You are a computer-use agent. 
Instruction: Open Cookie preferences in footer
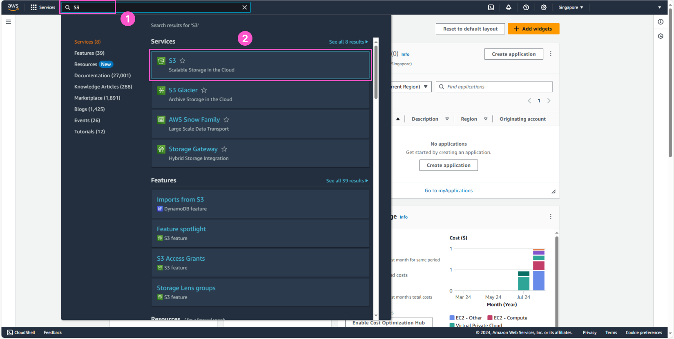click(644, 332)
